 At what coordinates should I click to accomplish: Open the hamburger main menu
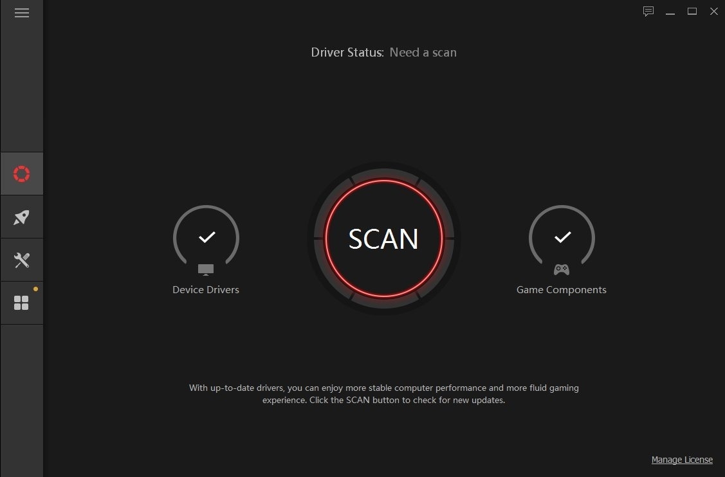tap(22, 12)
